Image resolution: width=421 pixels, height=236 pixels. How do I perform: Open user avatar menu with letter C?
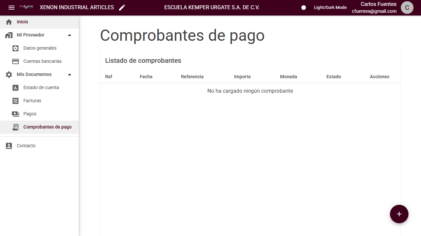407,8
